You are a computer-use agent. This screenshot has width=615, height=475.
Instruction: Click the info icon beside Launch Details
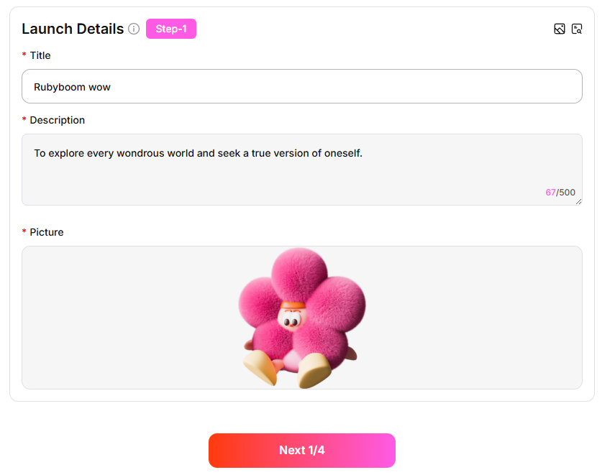[x=134, y=29]
